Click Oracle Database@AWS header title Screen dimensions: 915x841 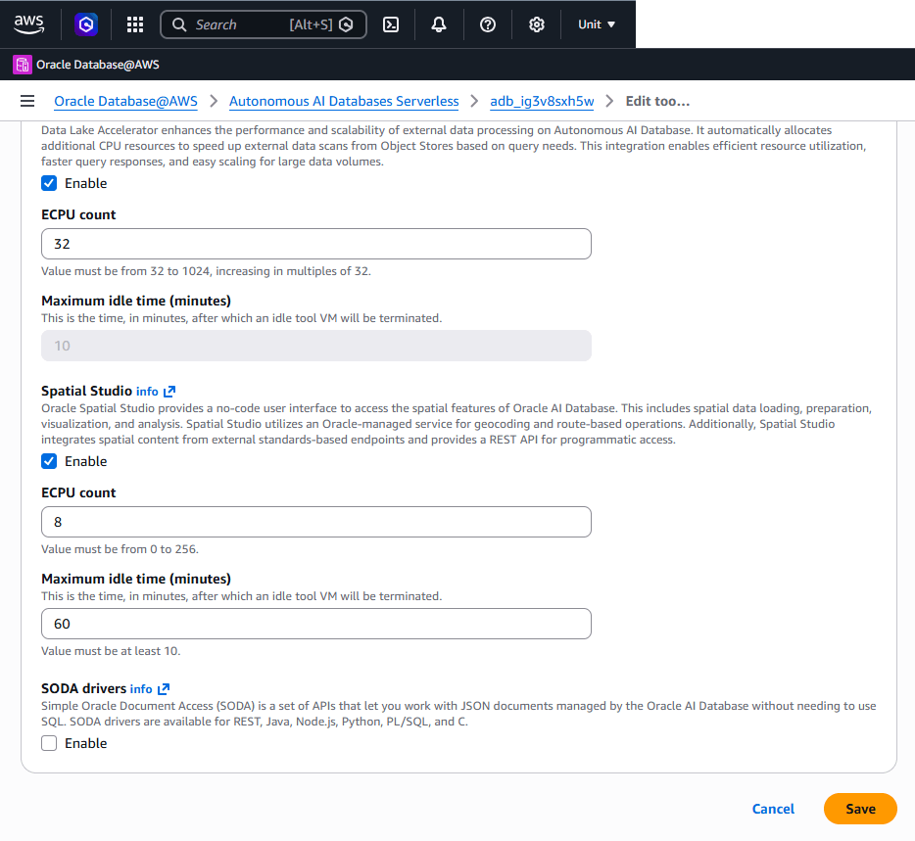click(x=98, y=65)
